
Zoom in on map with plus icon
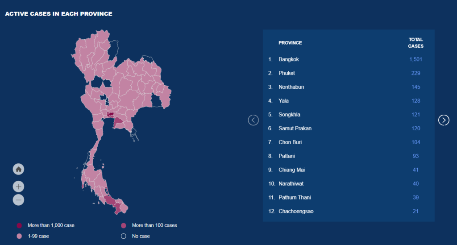click(18, 187)
